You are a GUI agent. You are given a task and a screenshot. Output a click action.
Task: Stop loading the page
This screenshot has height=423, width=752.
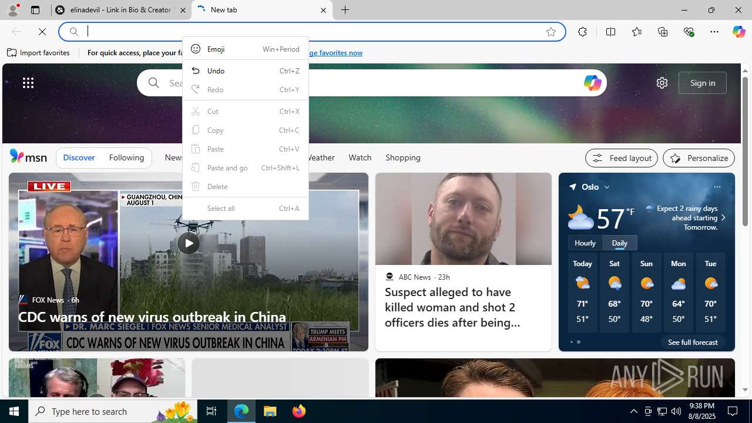click(42, 32)
